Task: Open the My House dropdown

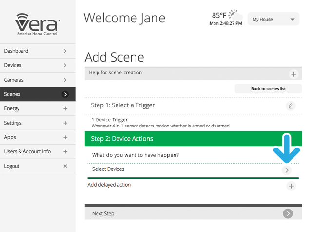Action: click(273, 20)
